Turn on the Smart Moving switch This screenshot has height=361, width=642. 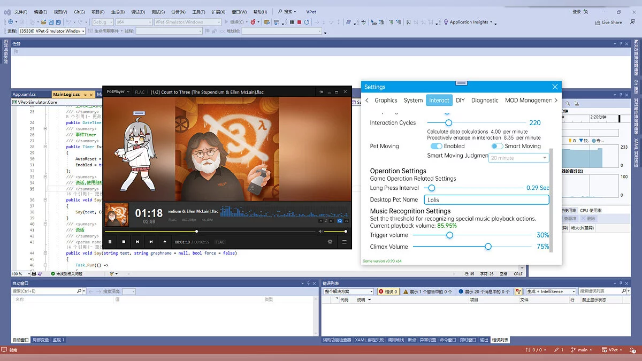click(497, 146)
